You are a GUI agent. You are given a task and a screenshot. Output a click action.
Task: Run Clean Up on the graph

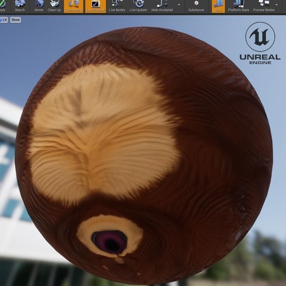click(x=54, y=6)
